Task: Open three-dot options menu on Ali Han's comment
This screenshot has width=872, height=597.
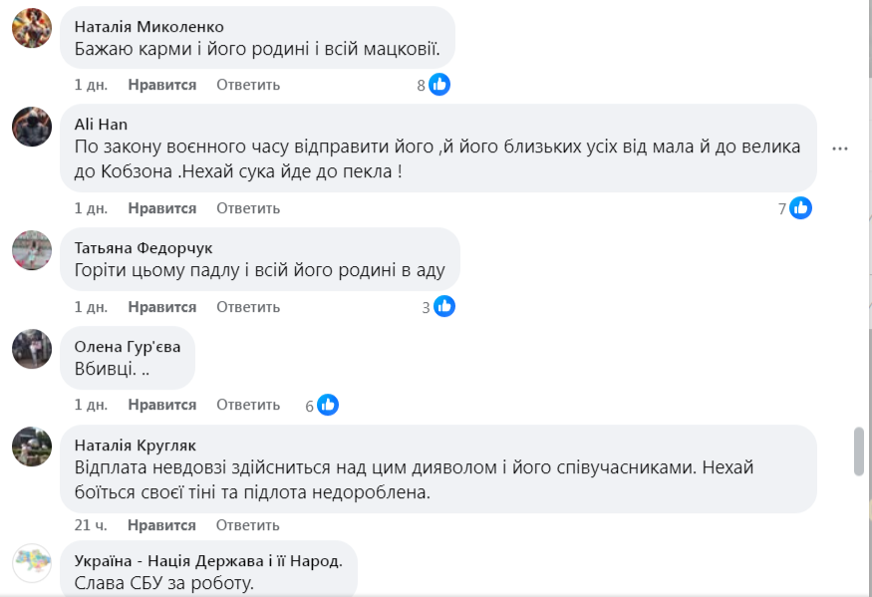Action: [840, 149]
